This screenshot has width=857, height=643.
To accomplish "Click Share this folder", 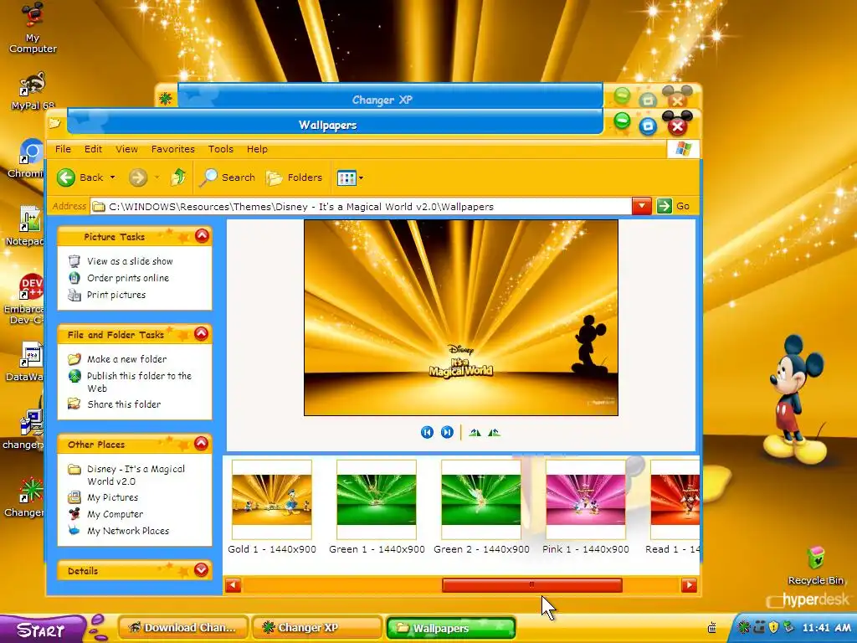I will (124, 404).
